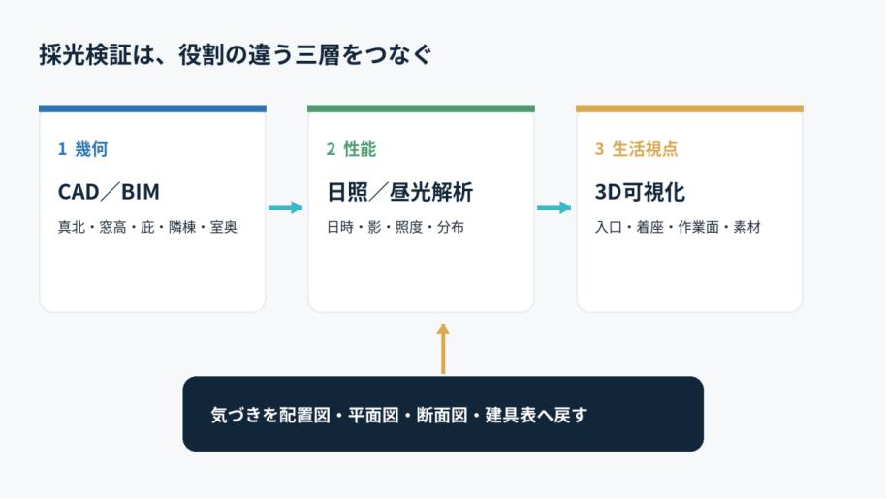Select the orange bar atop the 生活視点 card
The height and width of the screenshot is (499, 887).
coord(689,109)
